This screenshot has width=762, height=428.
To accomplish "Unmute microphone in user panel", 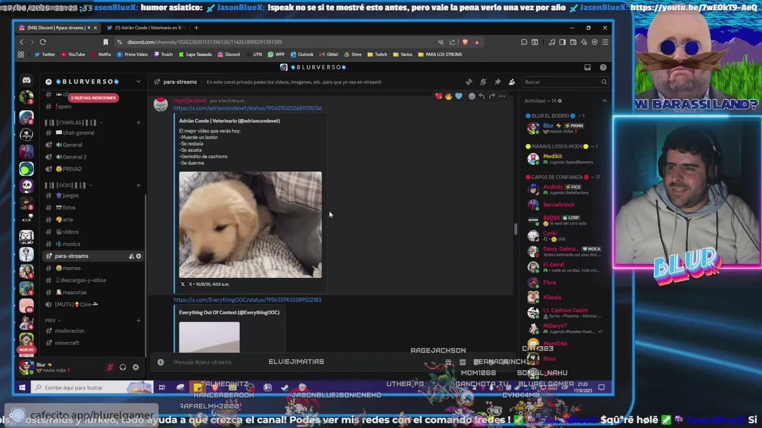I will pyautogui.click(x=110, y=367).
